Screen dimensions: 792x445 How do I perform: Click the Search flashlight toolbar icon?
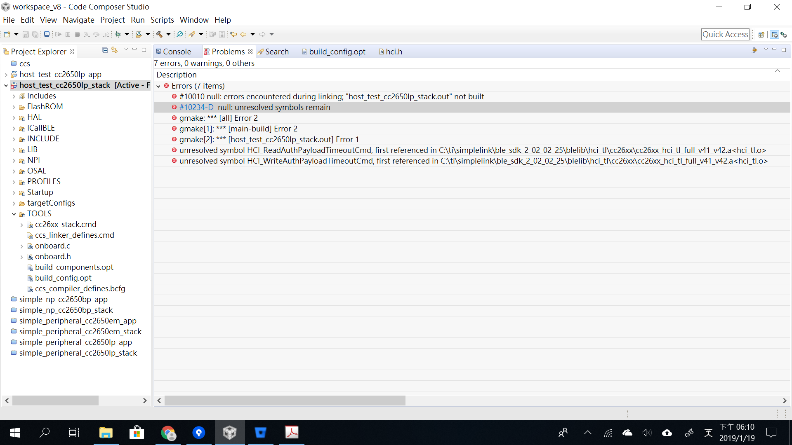click(192, 34)
